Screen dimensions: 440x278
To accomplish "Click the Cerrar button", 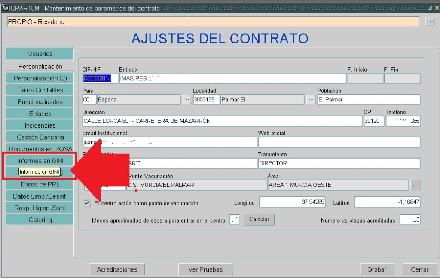I will click(419, 269).
